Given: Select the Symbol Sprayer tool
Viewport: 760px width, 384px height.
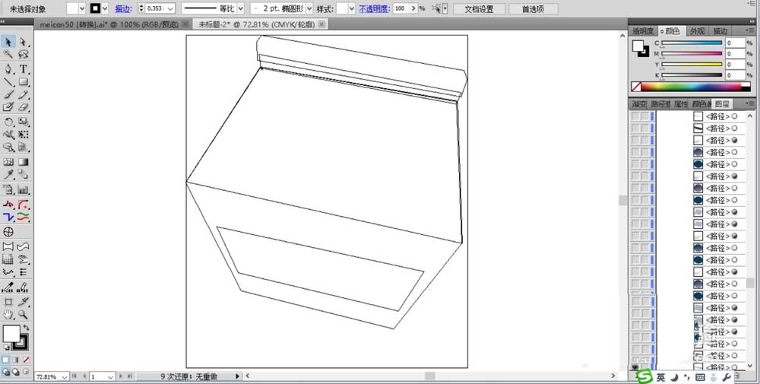Looking at the screenshot, I should pyautogui.click(x=8, y=189).
